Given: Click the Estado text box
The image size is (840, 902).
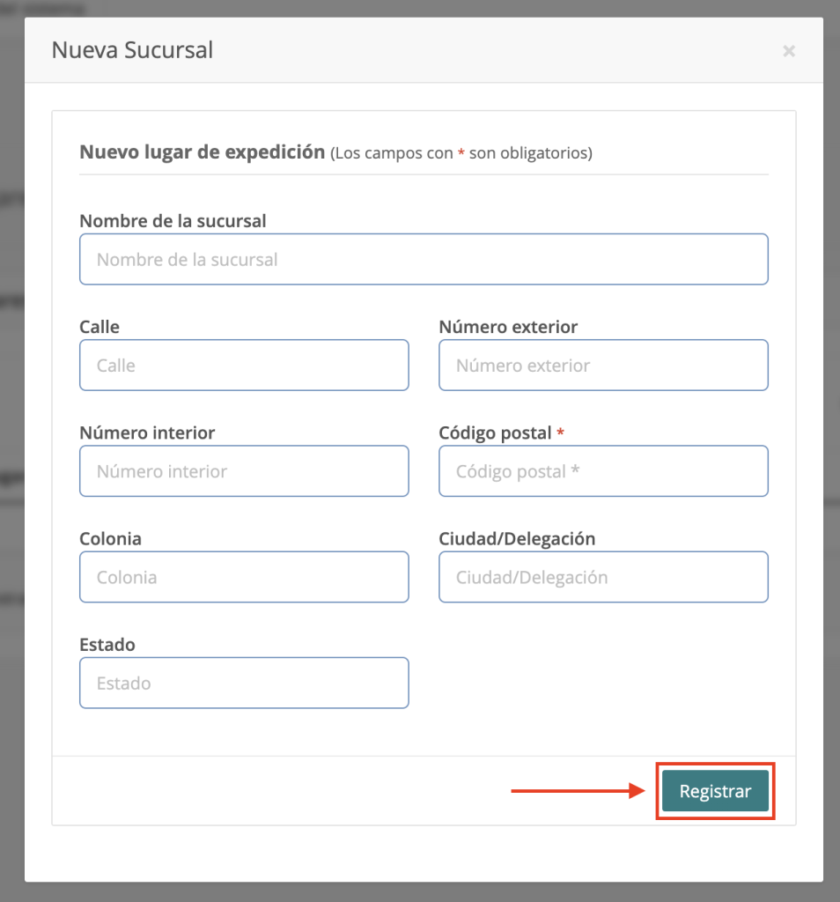Looking at the screenshot, I should pyautogui.click(x=244, y=683).
